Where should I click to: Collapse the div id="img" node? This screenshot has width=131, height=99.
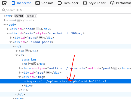(20, 77)
